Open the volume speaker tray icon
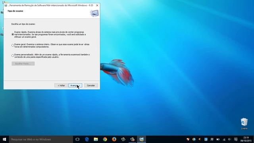Screen dimensions: 254x143 [x=229, y=139]
